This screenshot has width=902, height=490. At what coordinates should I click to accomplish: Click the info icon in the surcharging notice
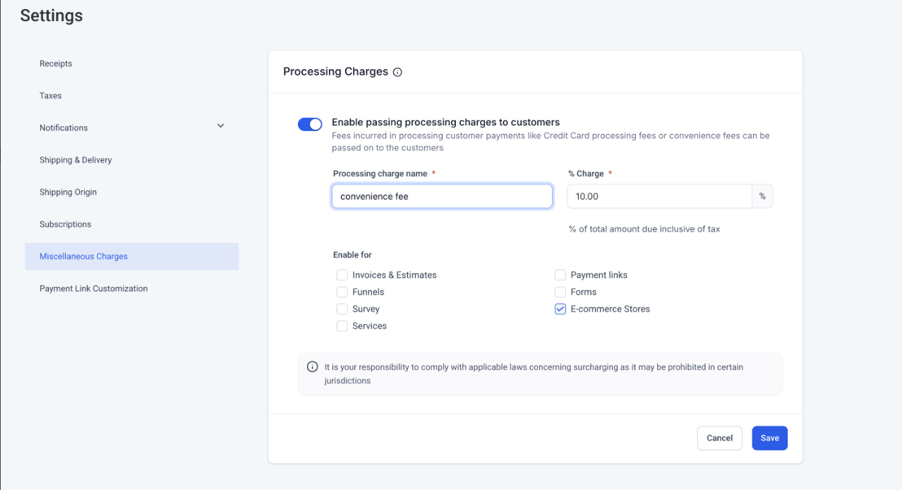click(x=312, y=367)
